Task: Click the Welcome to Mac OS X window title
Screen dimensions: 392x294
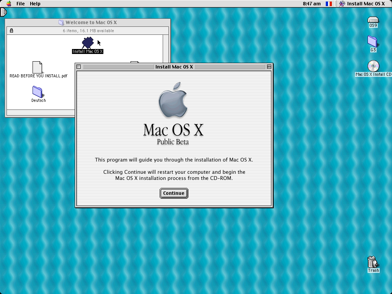Action: pyautogui.click(x=91, y=23)
